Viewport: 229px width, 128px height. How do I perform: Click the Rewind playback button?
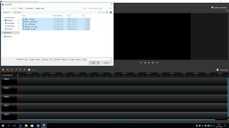[145, 63]
